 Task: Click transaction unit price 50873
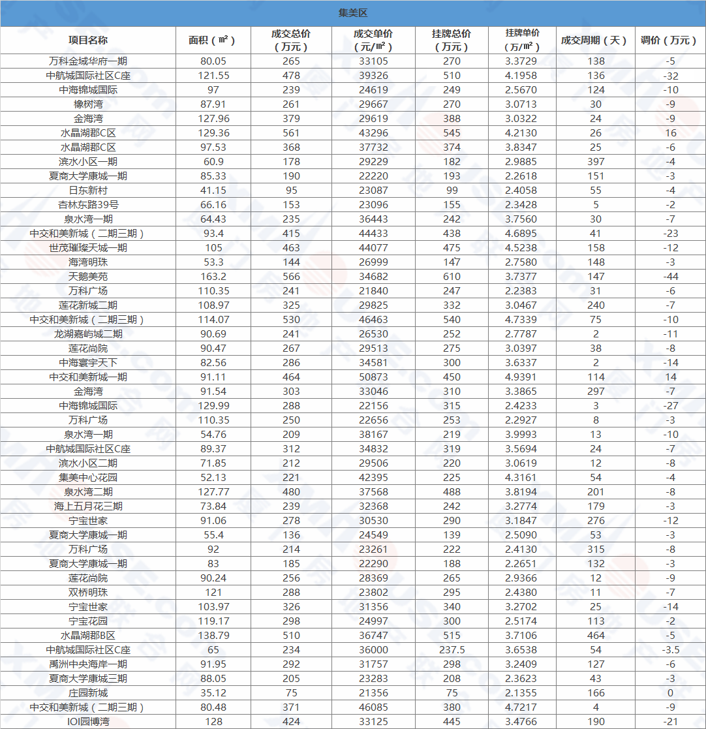[x=373, y=377]
